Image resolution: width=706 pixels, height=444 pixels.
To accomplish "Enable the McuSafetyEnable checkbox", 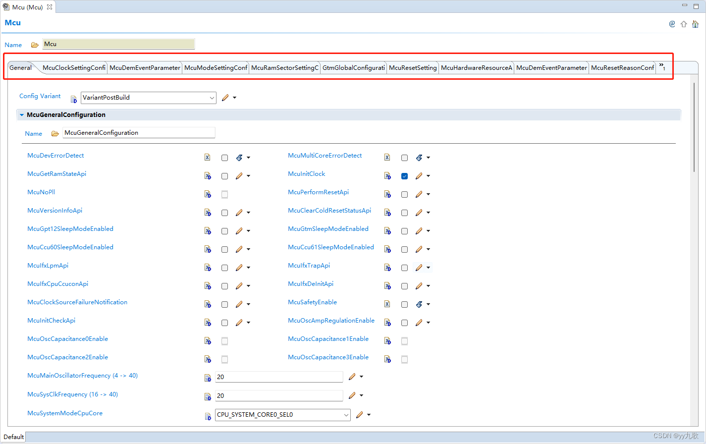I will [404, 304].
